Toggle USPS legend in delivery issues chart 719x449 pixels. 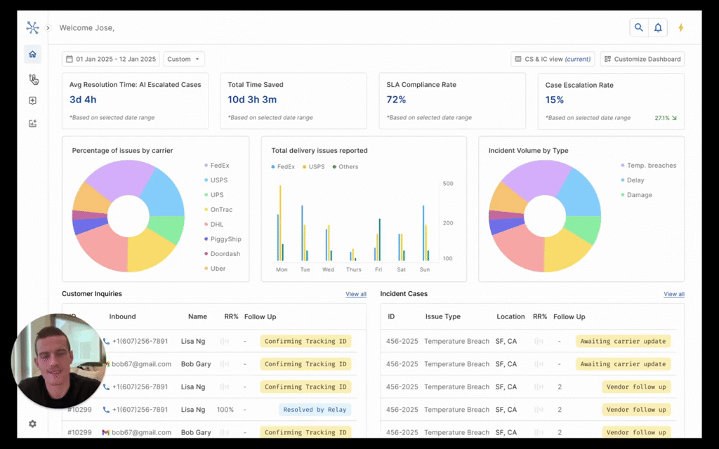(314, 167)
